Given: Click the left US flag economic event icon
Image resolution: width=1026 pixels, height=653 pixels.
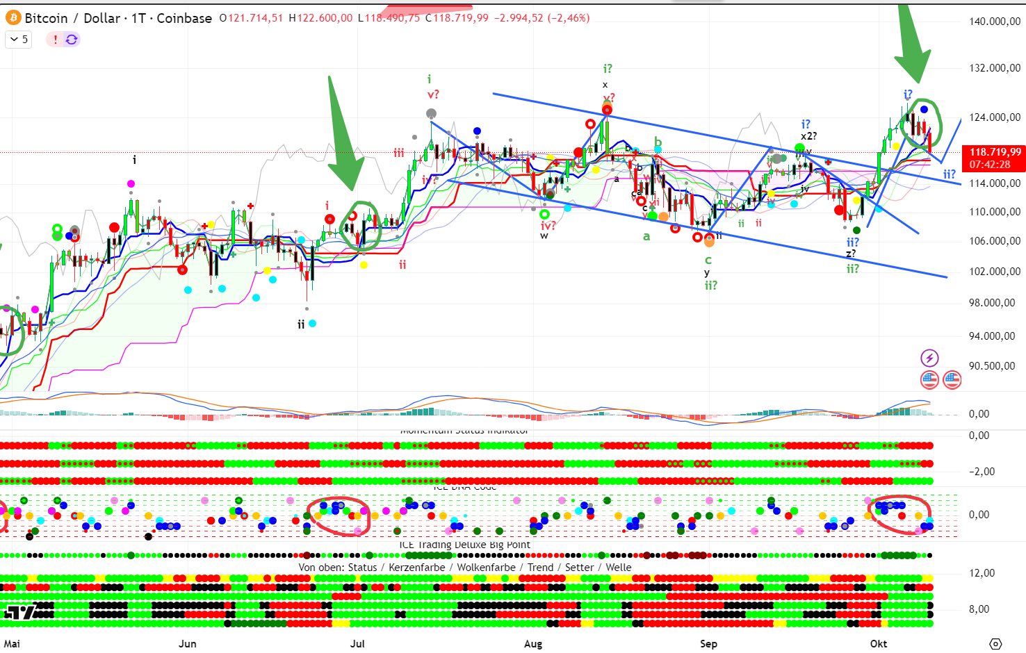Looking at the screenshot, I should point(929,379).
